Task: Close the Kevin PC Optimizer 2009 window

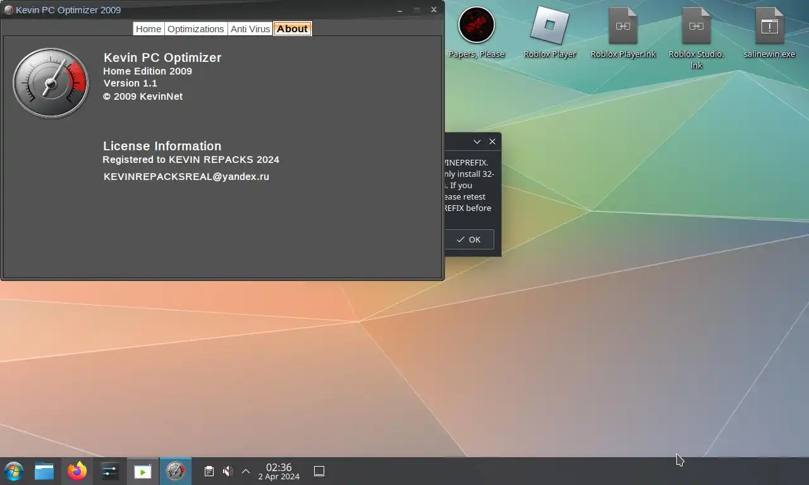Action: point(434,9)
